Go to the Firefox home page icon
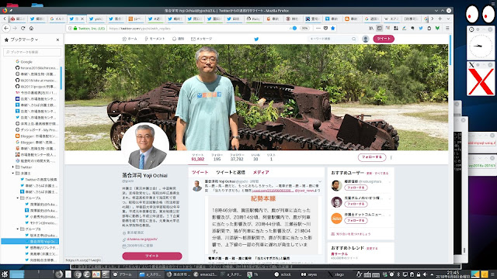Screen dimensions: 497x279 point(31,28)
